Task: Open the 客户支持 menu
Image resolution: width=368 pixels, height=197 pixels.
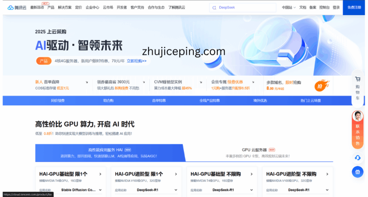Action: (137, 8)
